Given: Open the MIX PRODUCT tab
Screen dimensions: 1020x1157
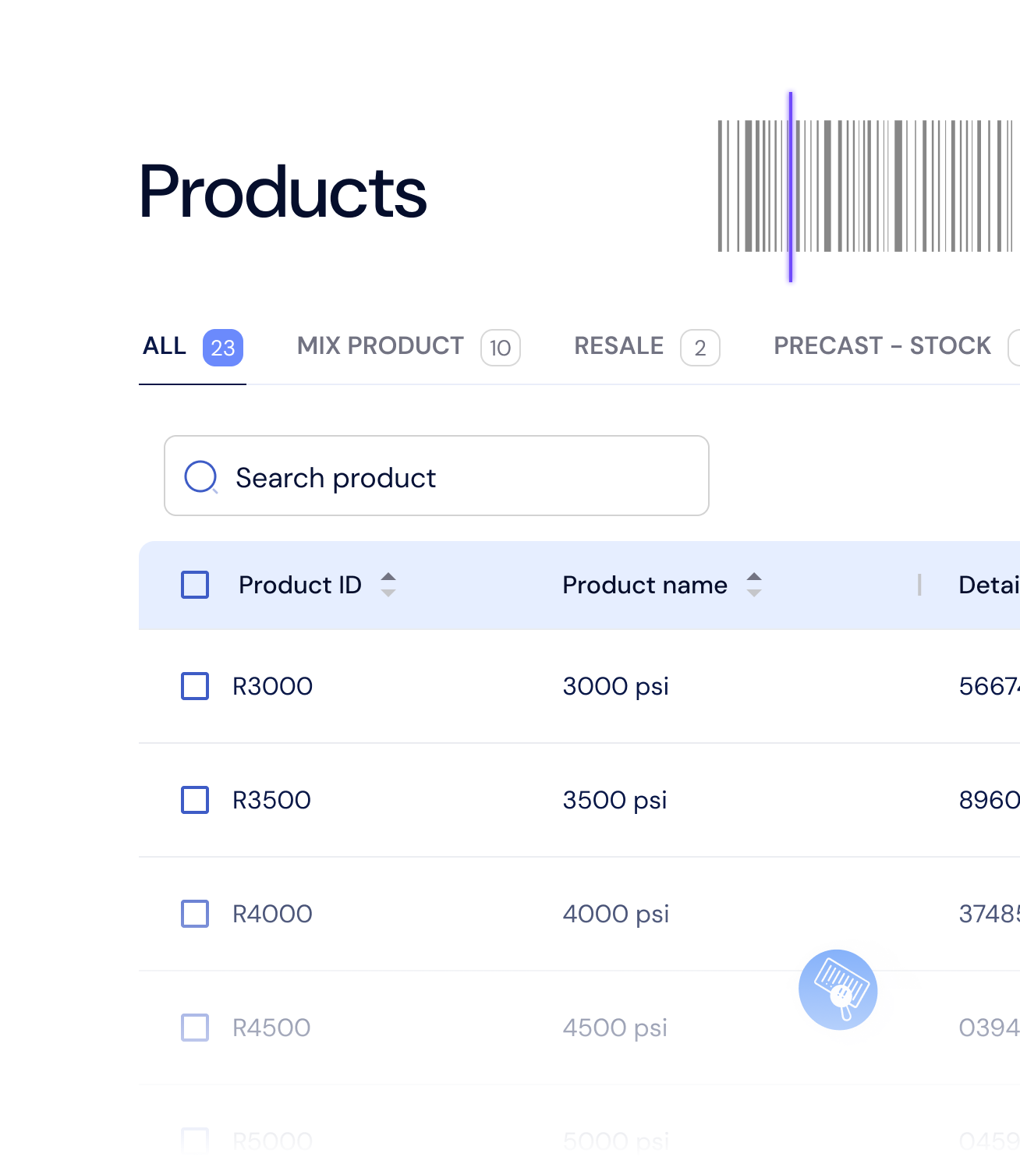Looking at the screenshot, I should click(x=409, y=347).
